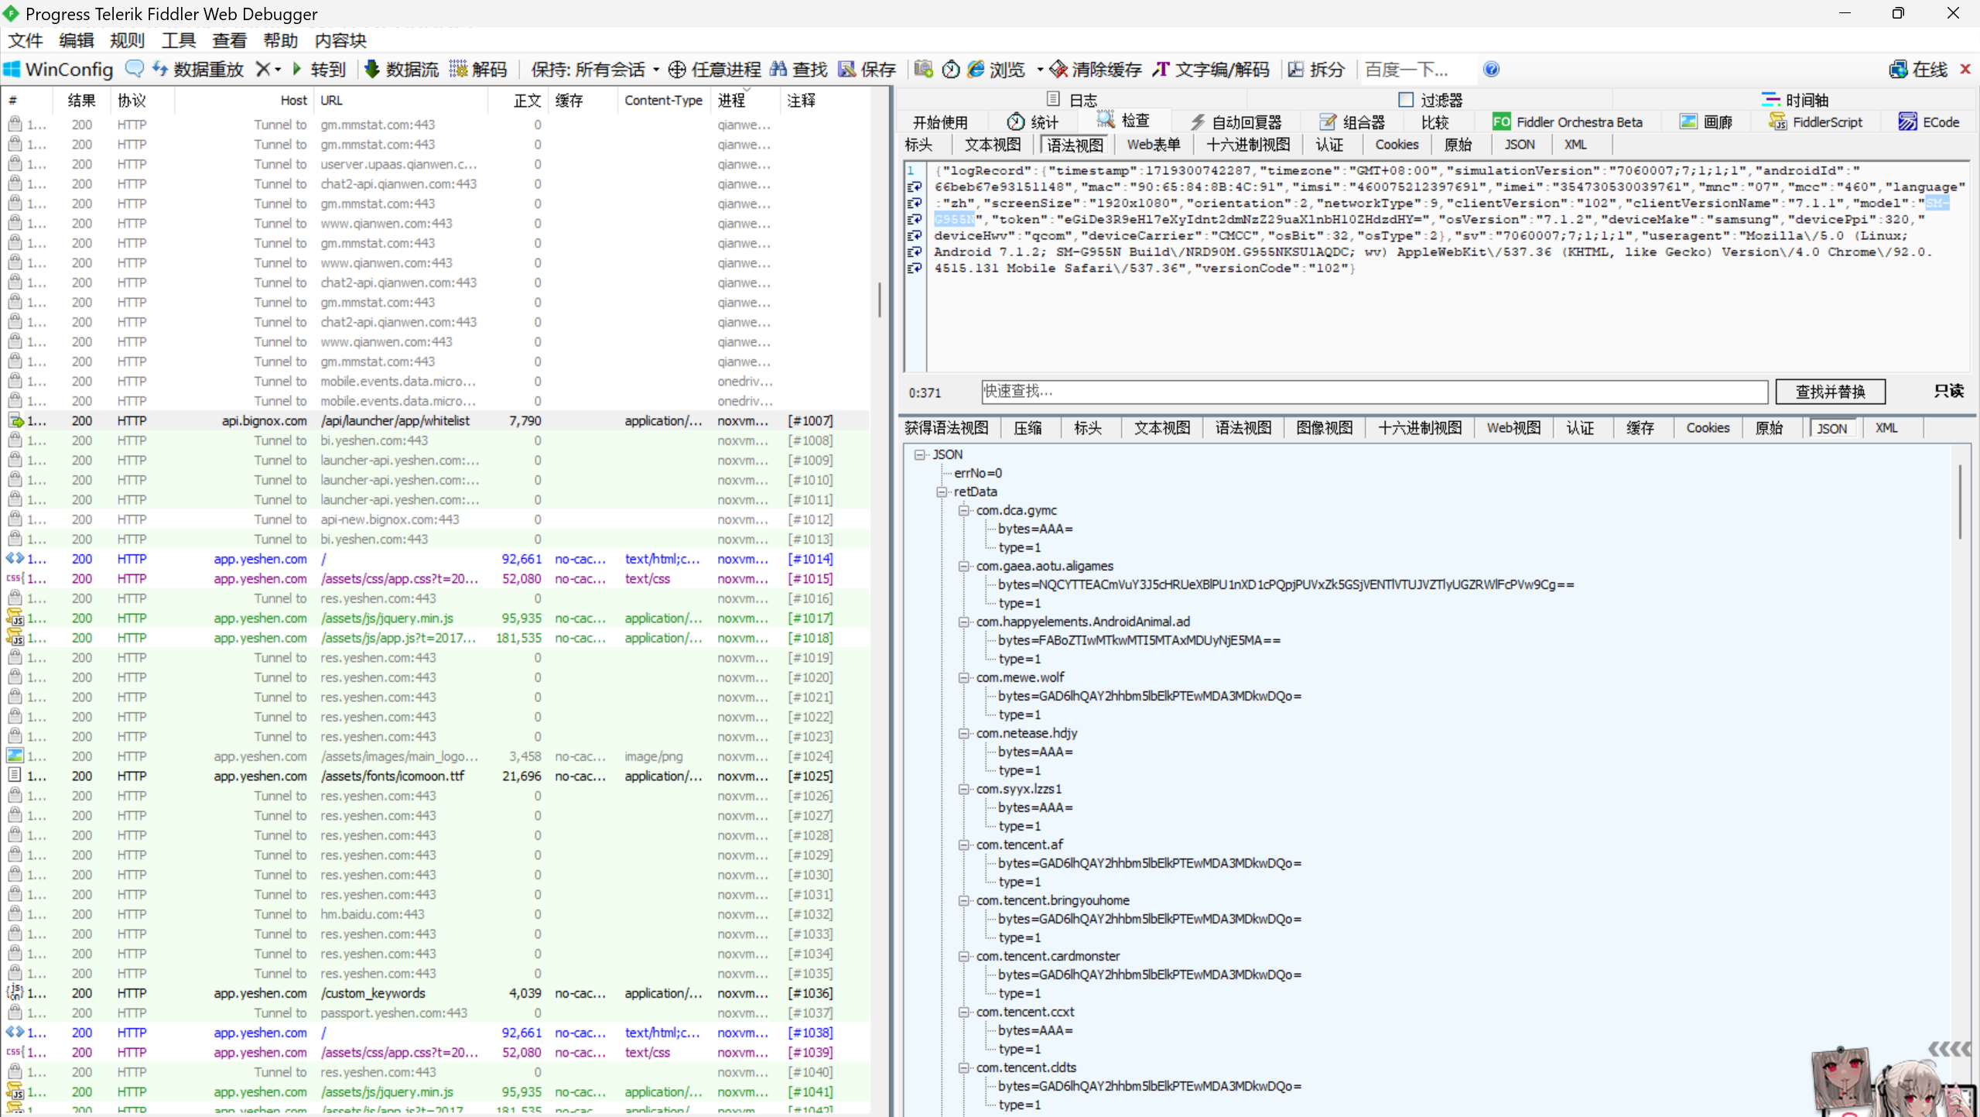Click the 查找并替换 button
The width and height of the screenshot is (1980, 1117).
click(1829, 392)
